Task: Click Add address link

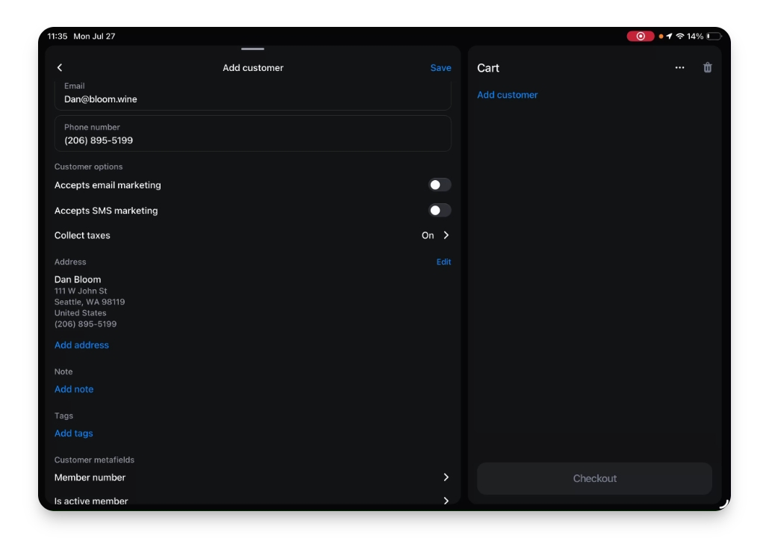Action: [x=81, y=345]
